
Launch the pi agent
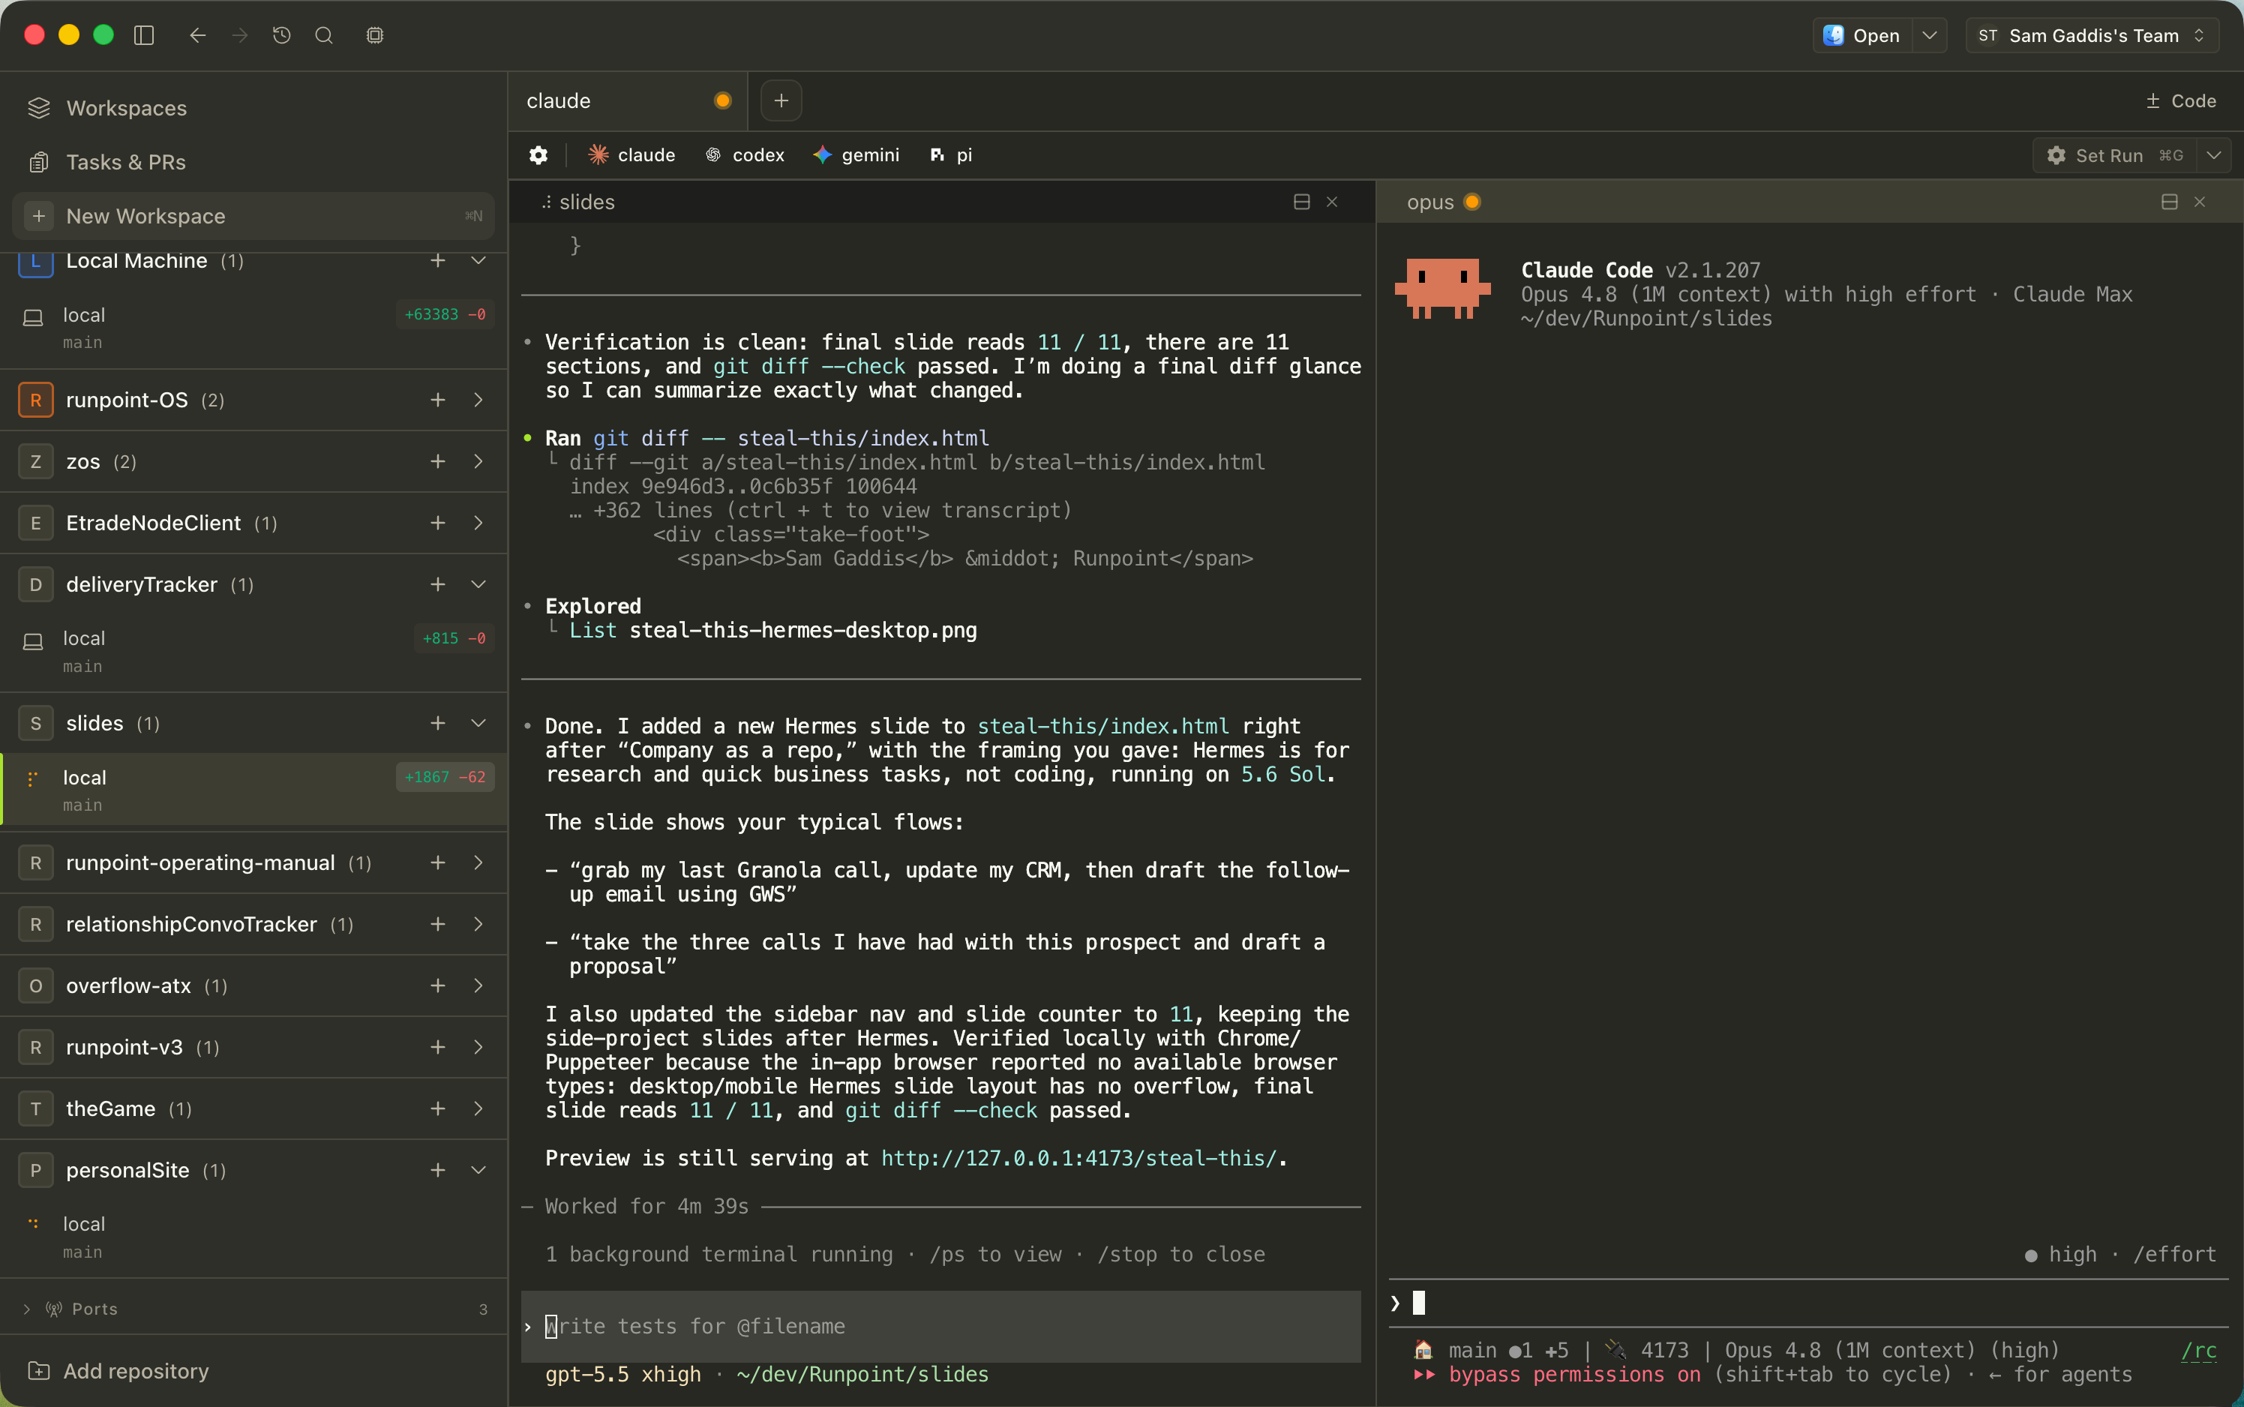tap(951, 154)
